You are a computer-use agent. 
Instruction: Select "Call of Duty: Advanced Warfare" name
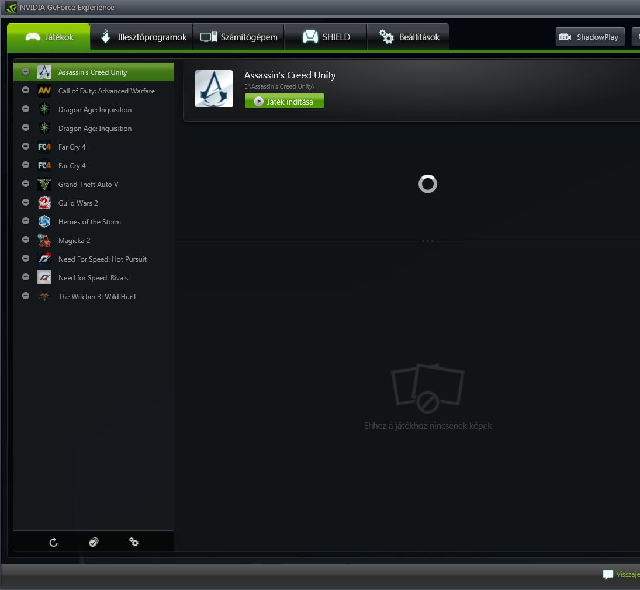click(x=106, y=91)
